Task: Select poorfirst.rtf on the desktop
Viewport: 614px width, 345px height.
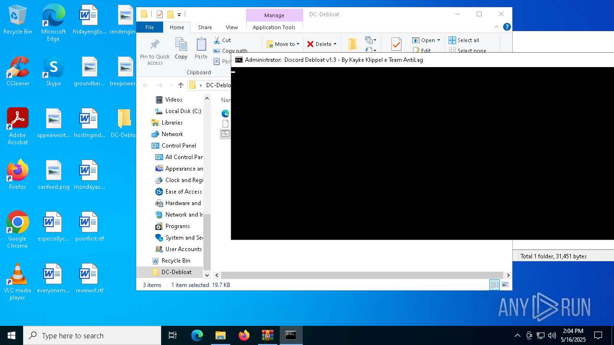Action: pyautogui.click(x=89, y=227)
